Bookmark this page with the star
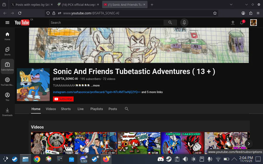263x164 pixels. (x=215, y=13)
